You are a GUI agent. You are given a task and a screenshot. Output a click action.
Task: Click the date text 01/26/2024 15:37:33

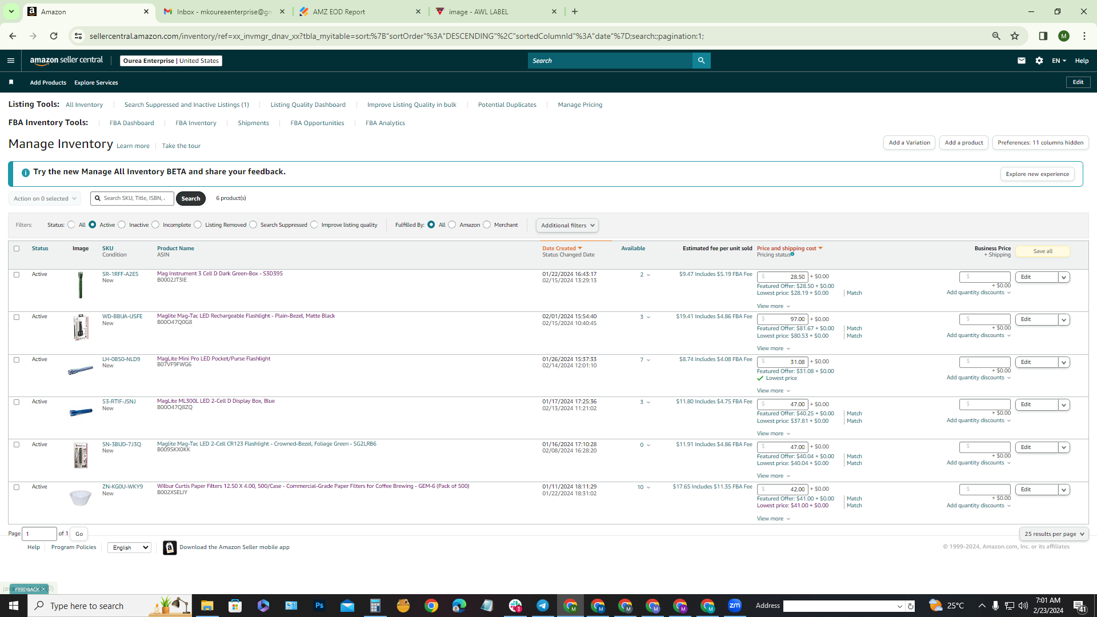(569, 359)
